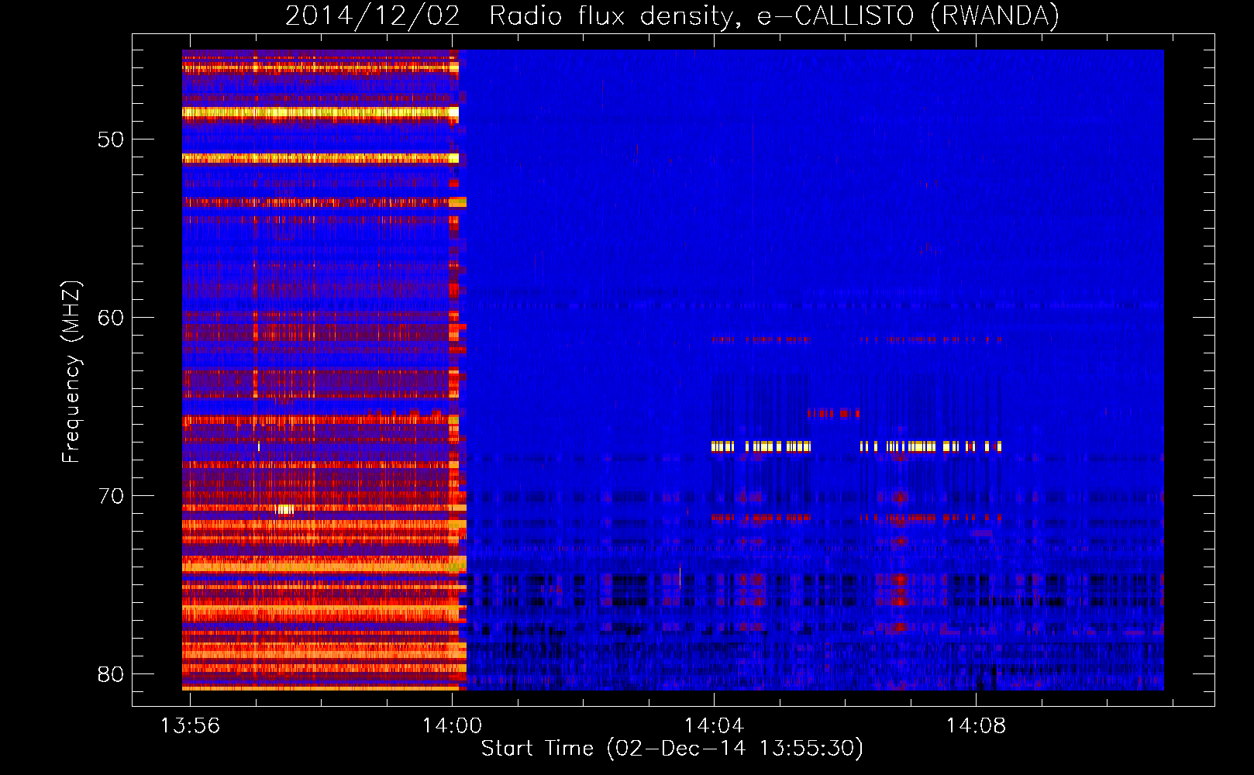The height and width of the screenshot is (775, 1254).
Task: Click the '70' frequency tick label
Action: coord(111,496)
